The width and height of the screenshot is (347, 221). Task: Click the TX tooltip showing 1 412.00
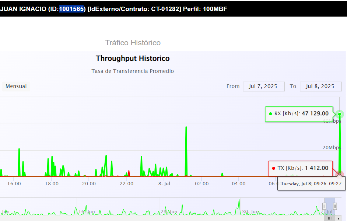[300, 168]
